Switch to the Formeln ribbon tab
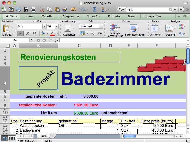Screen dimensions: 190x143 coord(114,16)
